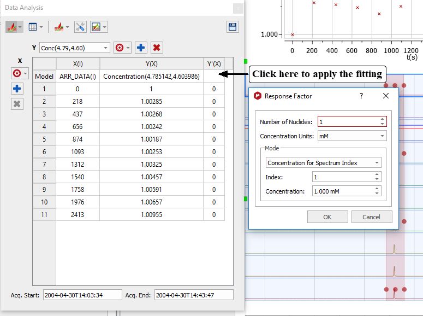Viewport: 423px width, 316px height.
Task: Save data with the floppy disk icon
Action: [x=233, y=27]
